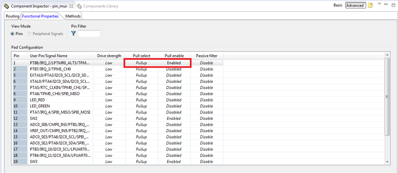The image size is (398, 173).
Task: Select PTA5/RTC_CLKIN/TPM0_CH1 pin name
Action: (60, 87)
